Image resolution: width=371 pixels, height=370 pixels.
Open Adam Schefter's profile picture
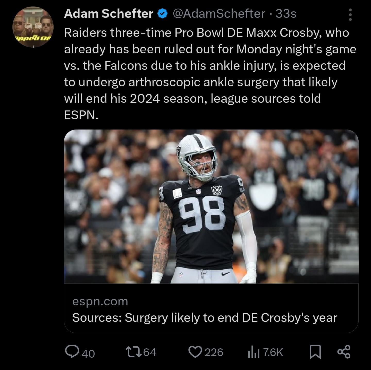click(x=33, y=27)
